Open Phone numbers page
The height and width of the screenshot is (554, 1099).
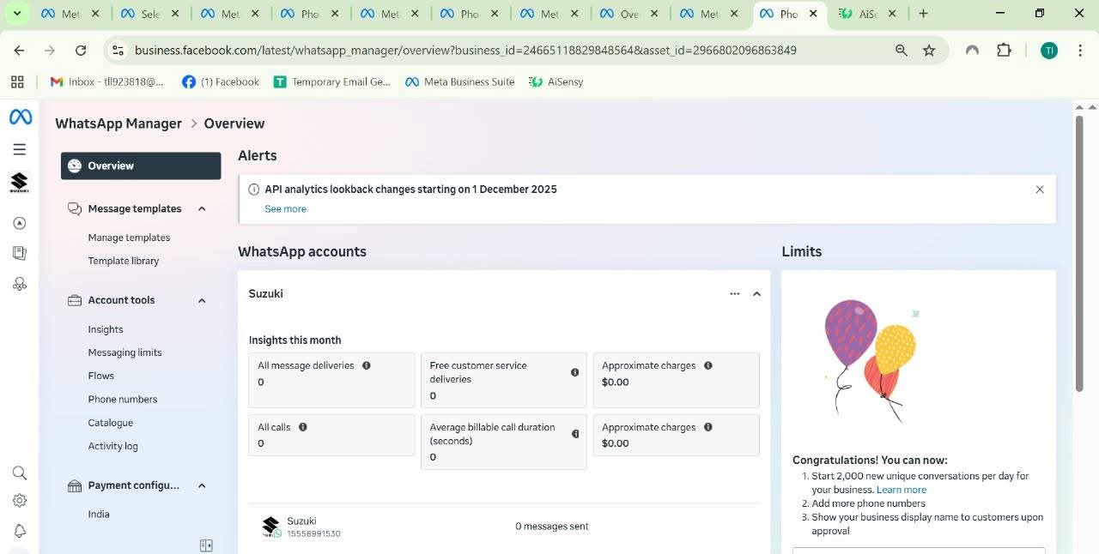tap(123, 399)
